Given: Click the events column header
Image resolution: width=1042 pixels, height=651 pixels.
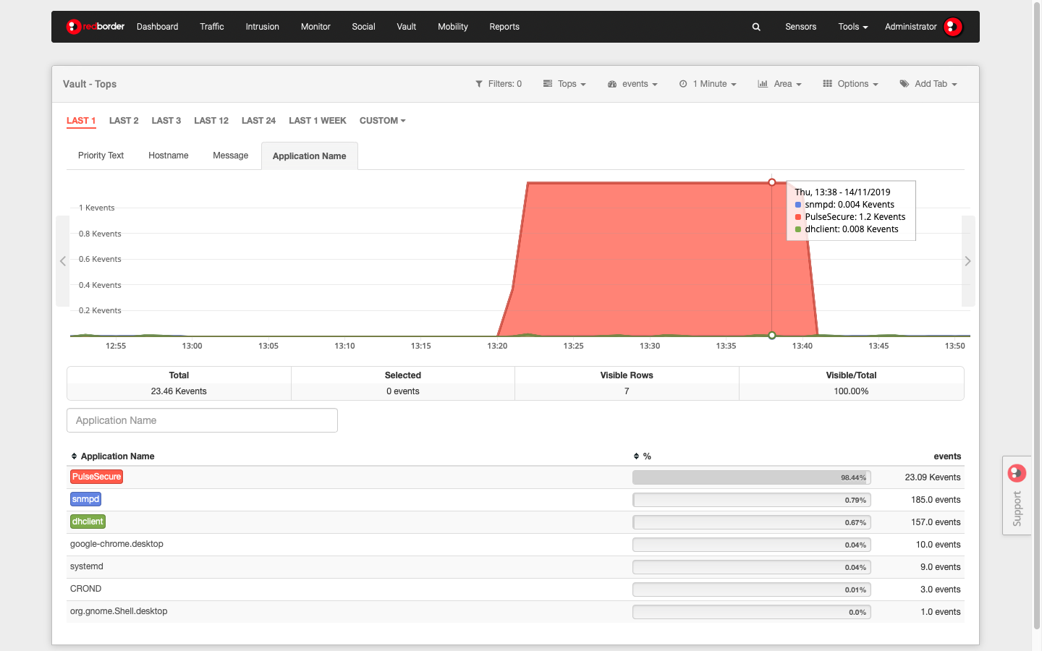Looking at the screenshot, I should [x=947, y=456].
